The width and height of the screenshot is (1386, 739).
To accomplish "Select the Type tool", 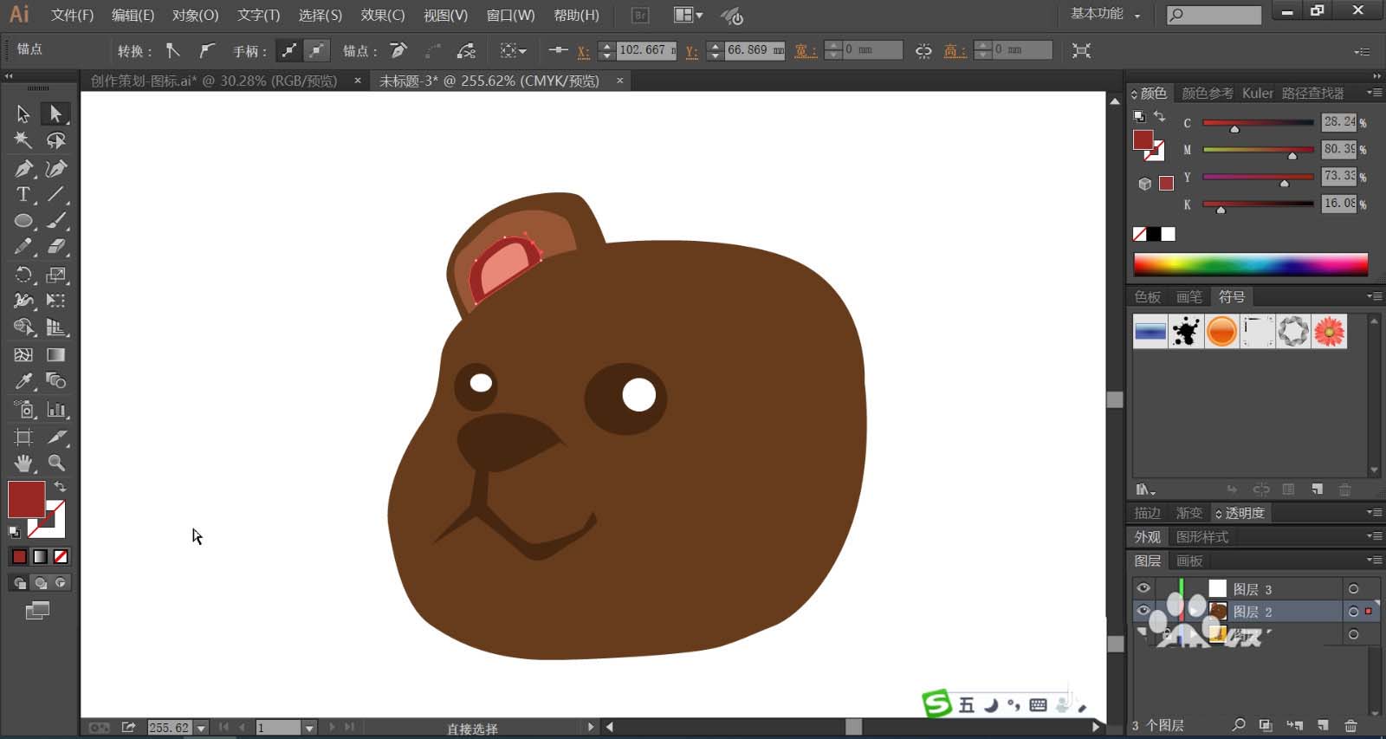I will point(23,195).
